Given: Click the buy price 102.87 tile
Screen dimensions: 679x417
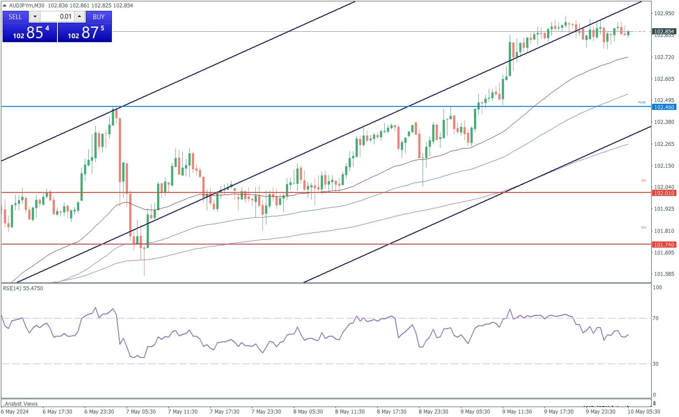Looking at the screenshot, I should (85, 33).
